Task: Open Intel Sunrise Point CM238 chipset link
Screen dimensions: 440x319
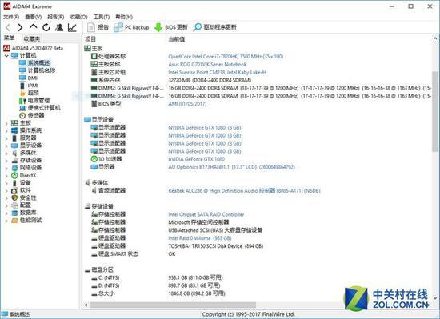Action: [x=217, y=72]
